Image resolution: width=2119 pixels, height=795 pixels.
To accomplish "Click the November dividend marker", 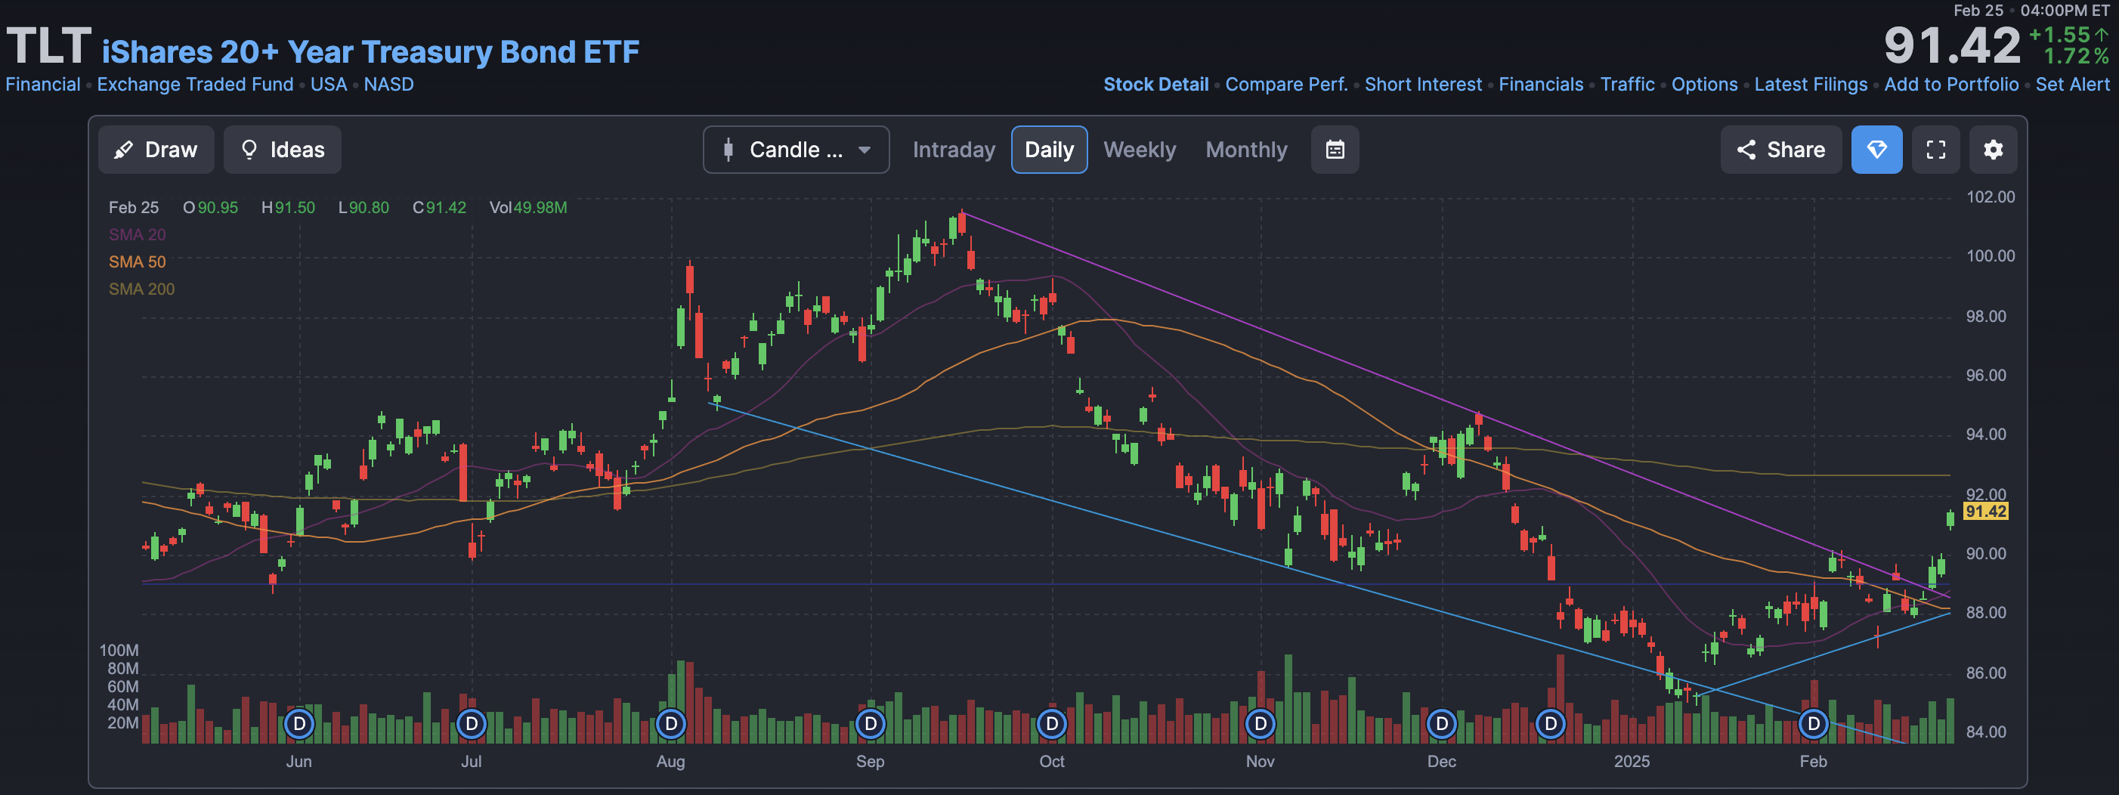I will pyautogui.click(x=1261, y=724).
